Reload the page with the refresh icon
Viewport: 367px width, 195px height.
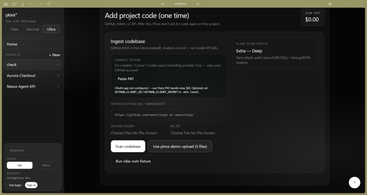click(48, 4)
